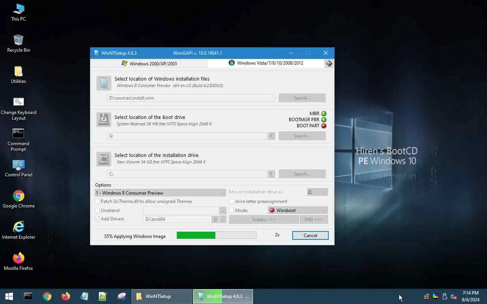Toggle the Unattend checkbox

(97, 210)
